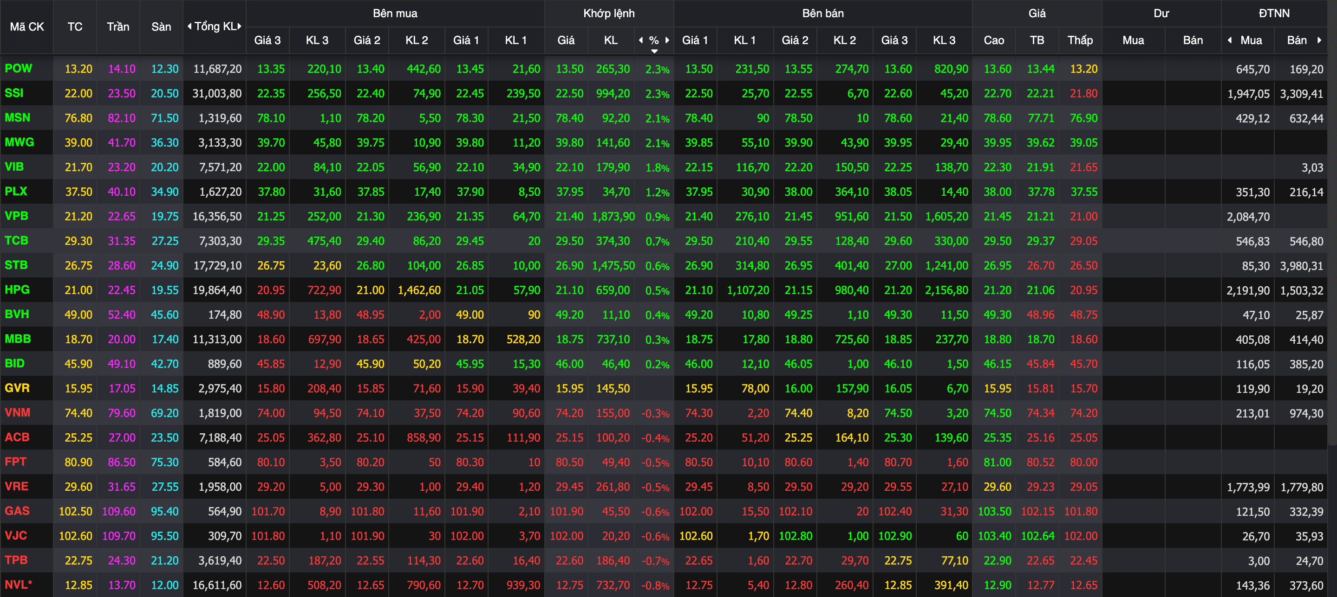Click TCB average price 29.37
The height and width of the screenshot is (597, 1337).
[x=1040, y=241]
